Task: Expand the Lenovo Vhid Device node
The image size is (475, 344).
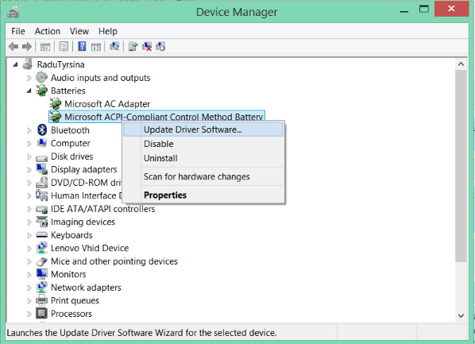Action: (x=29, y=249)
